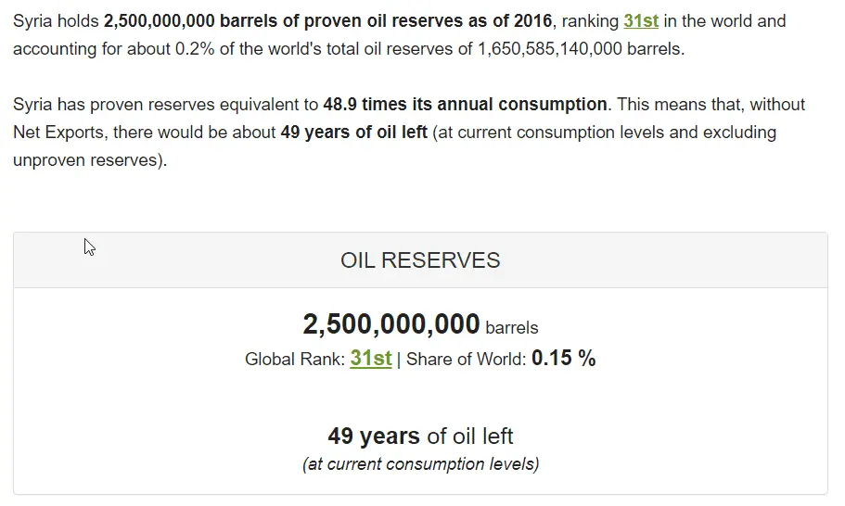The height and width of the screenshot is (506, 845).
Task: Click the italic 'at current consumption levels' caption
Action: pyautogui.click(x=420, y=463)
